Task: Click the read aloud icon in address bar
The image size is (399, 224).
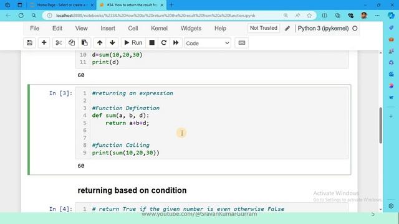Action: [298, 16]
